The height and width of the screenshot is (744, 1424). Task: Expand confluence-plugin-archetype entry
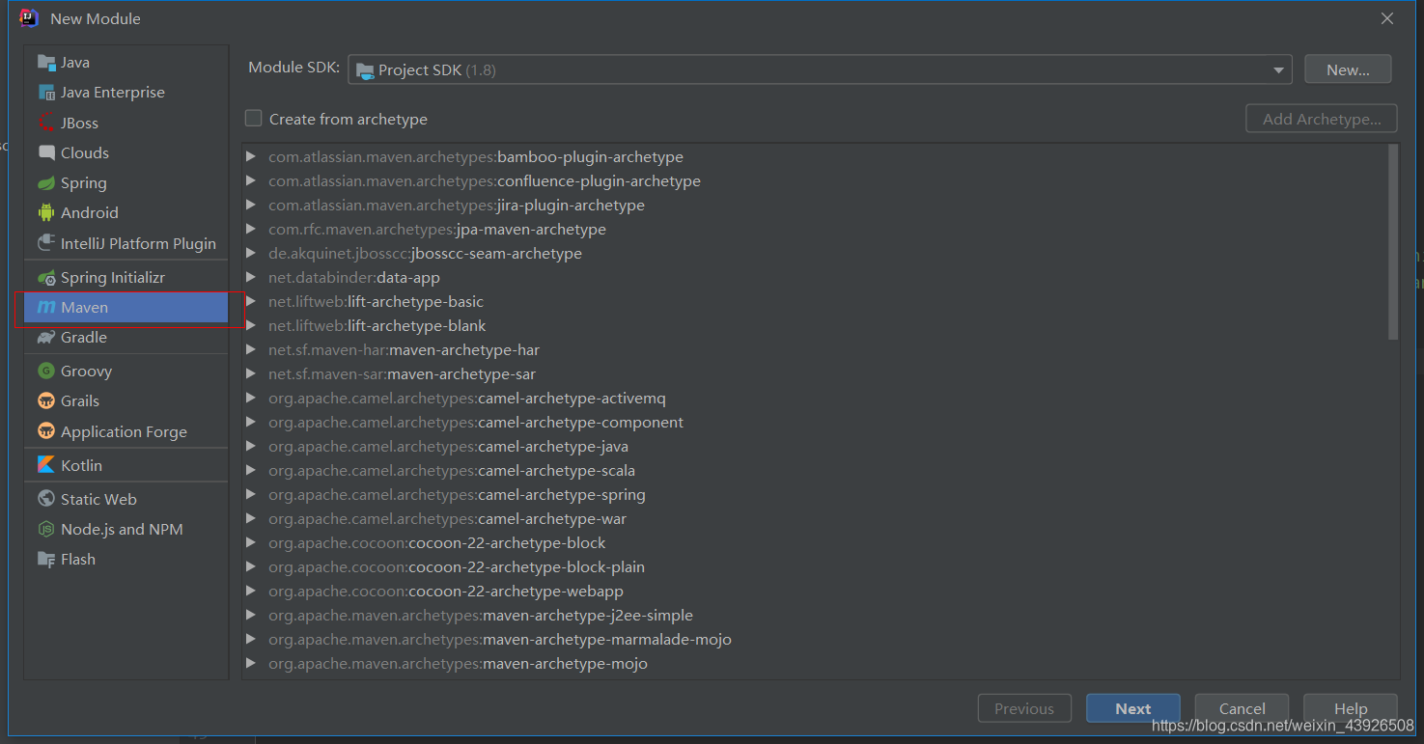click(251, 180)
